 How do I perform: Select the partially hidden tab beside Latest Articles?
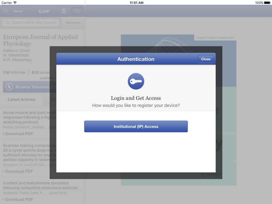(53, 100)
